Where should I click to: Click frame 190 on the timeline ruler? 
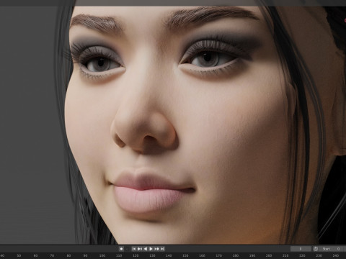[x=252, y=255]
